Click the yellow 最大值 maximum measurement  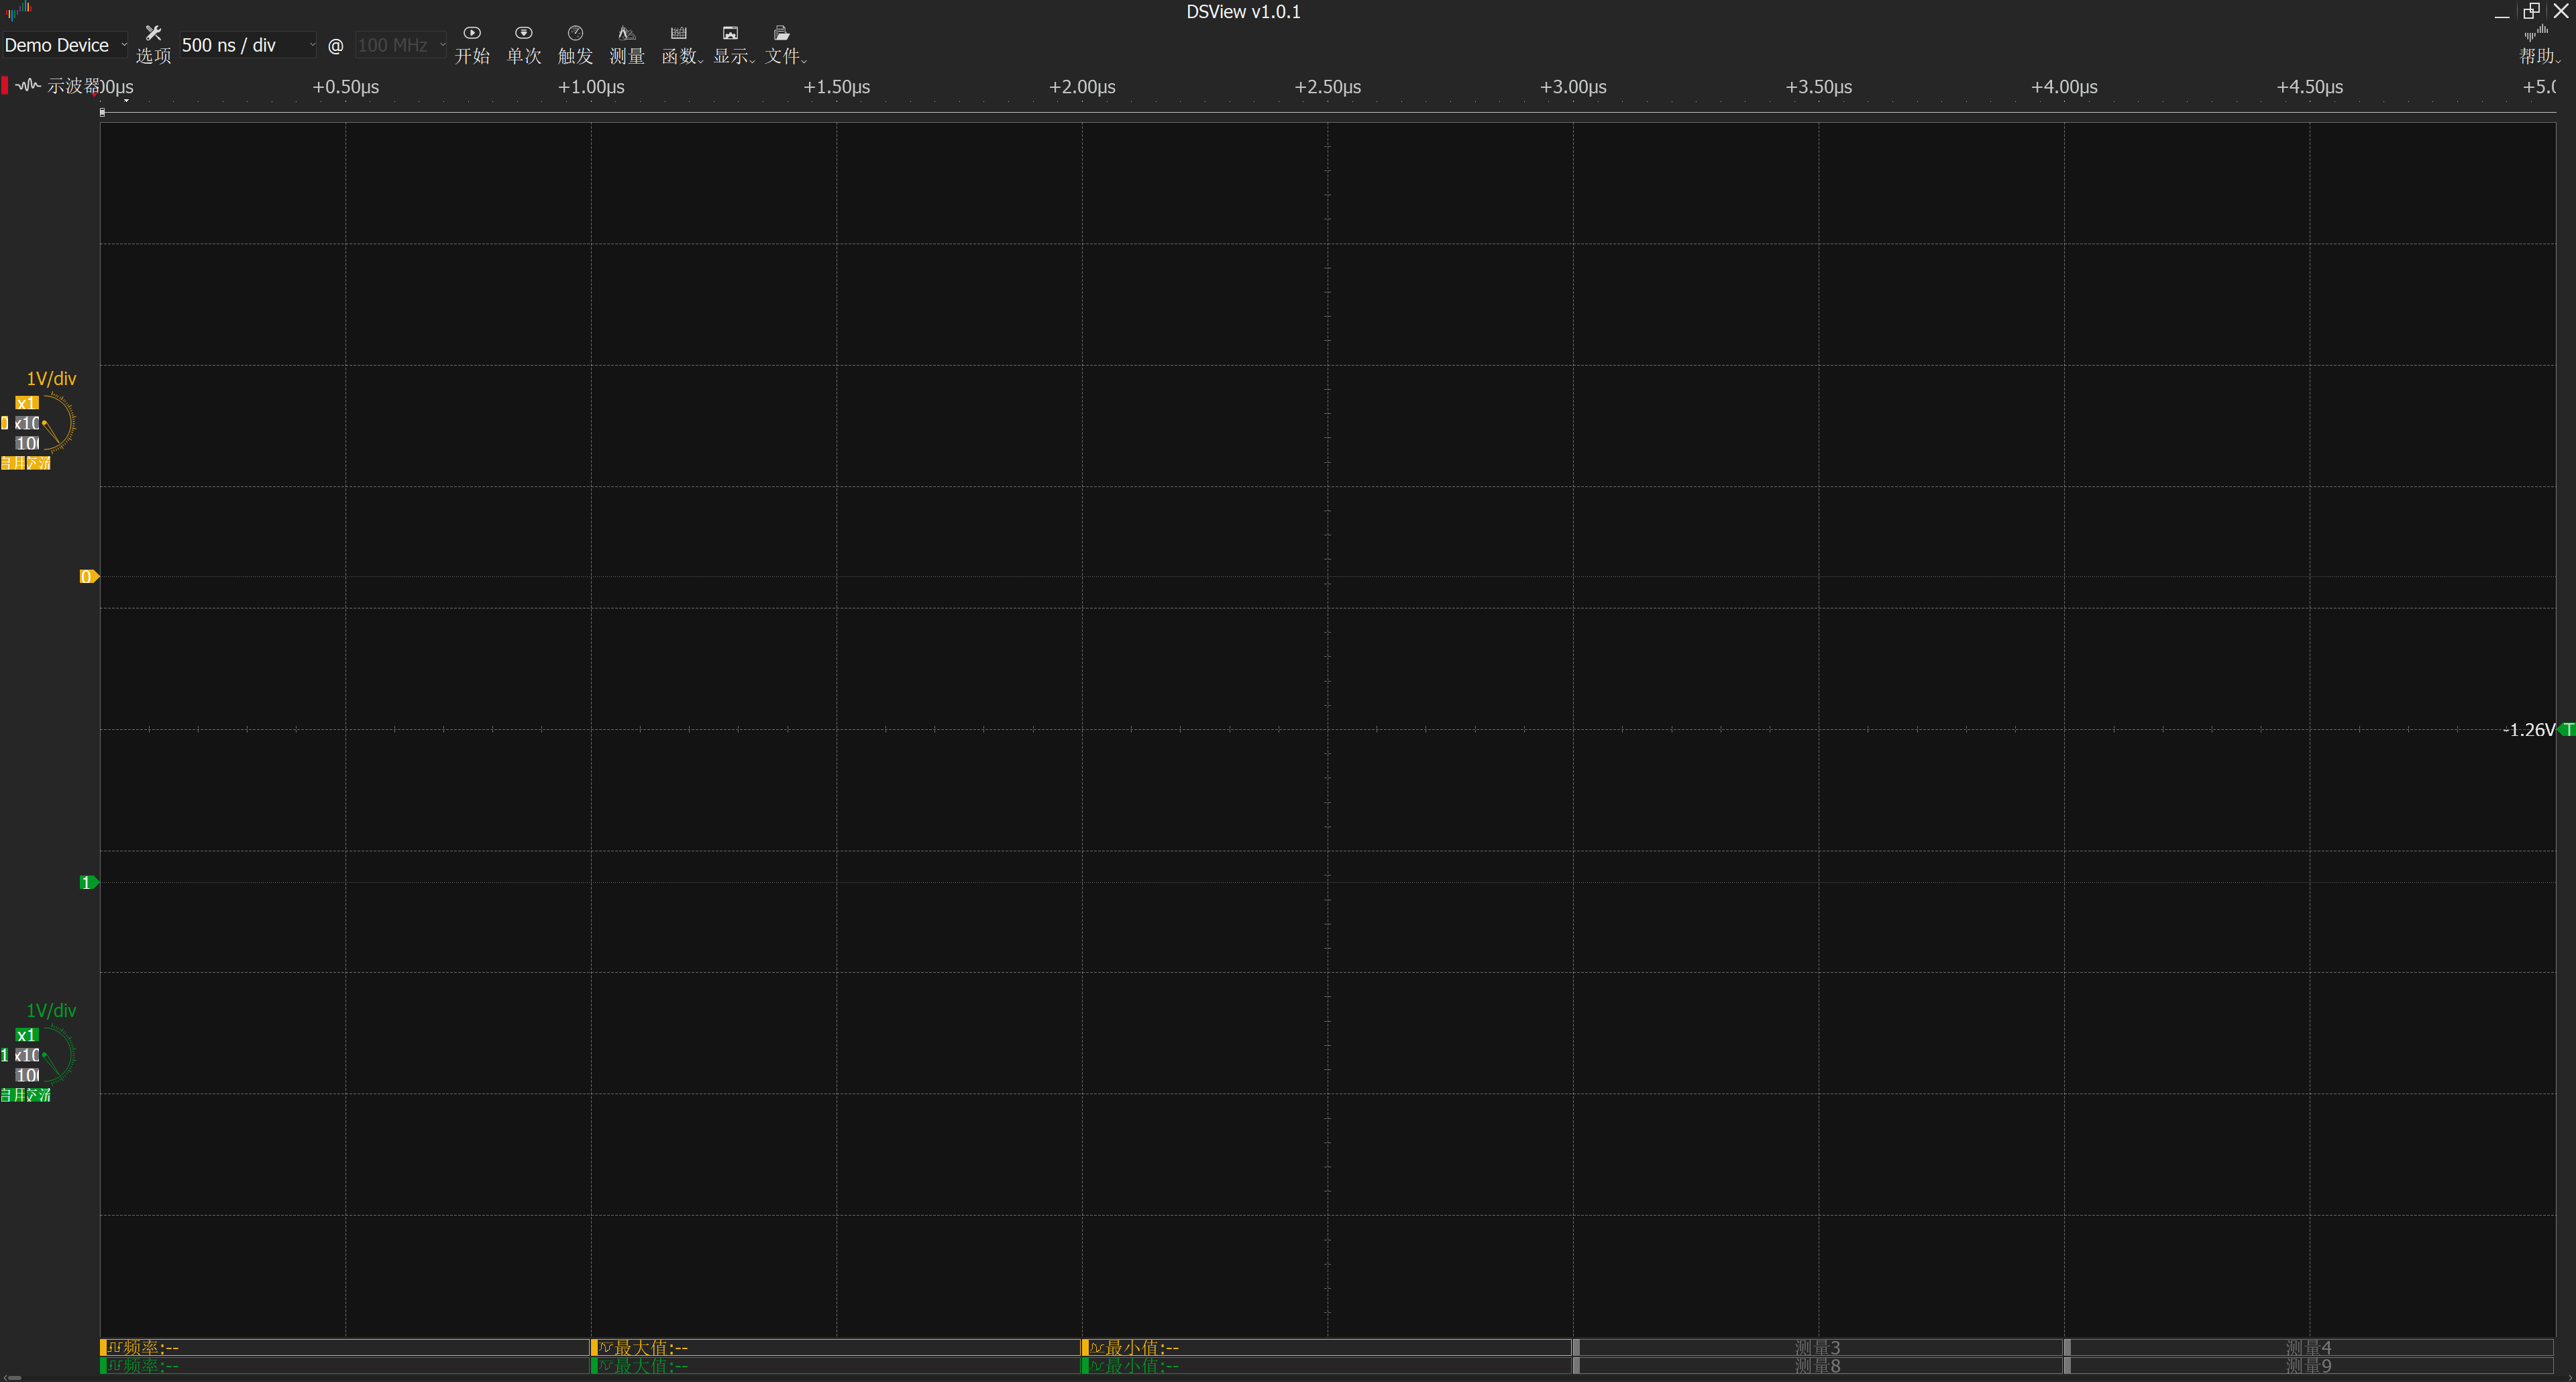click(836, 1347)
